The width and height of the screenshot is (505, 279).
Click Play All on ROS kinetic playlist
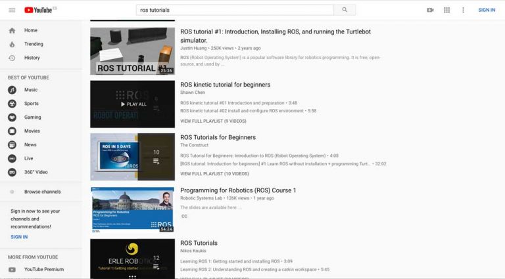click(x=133, y=104)
